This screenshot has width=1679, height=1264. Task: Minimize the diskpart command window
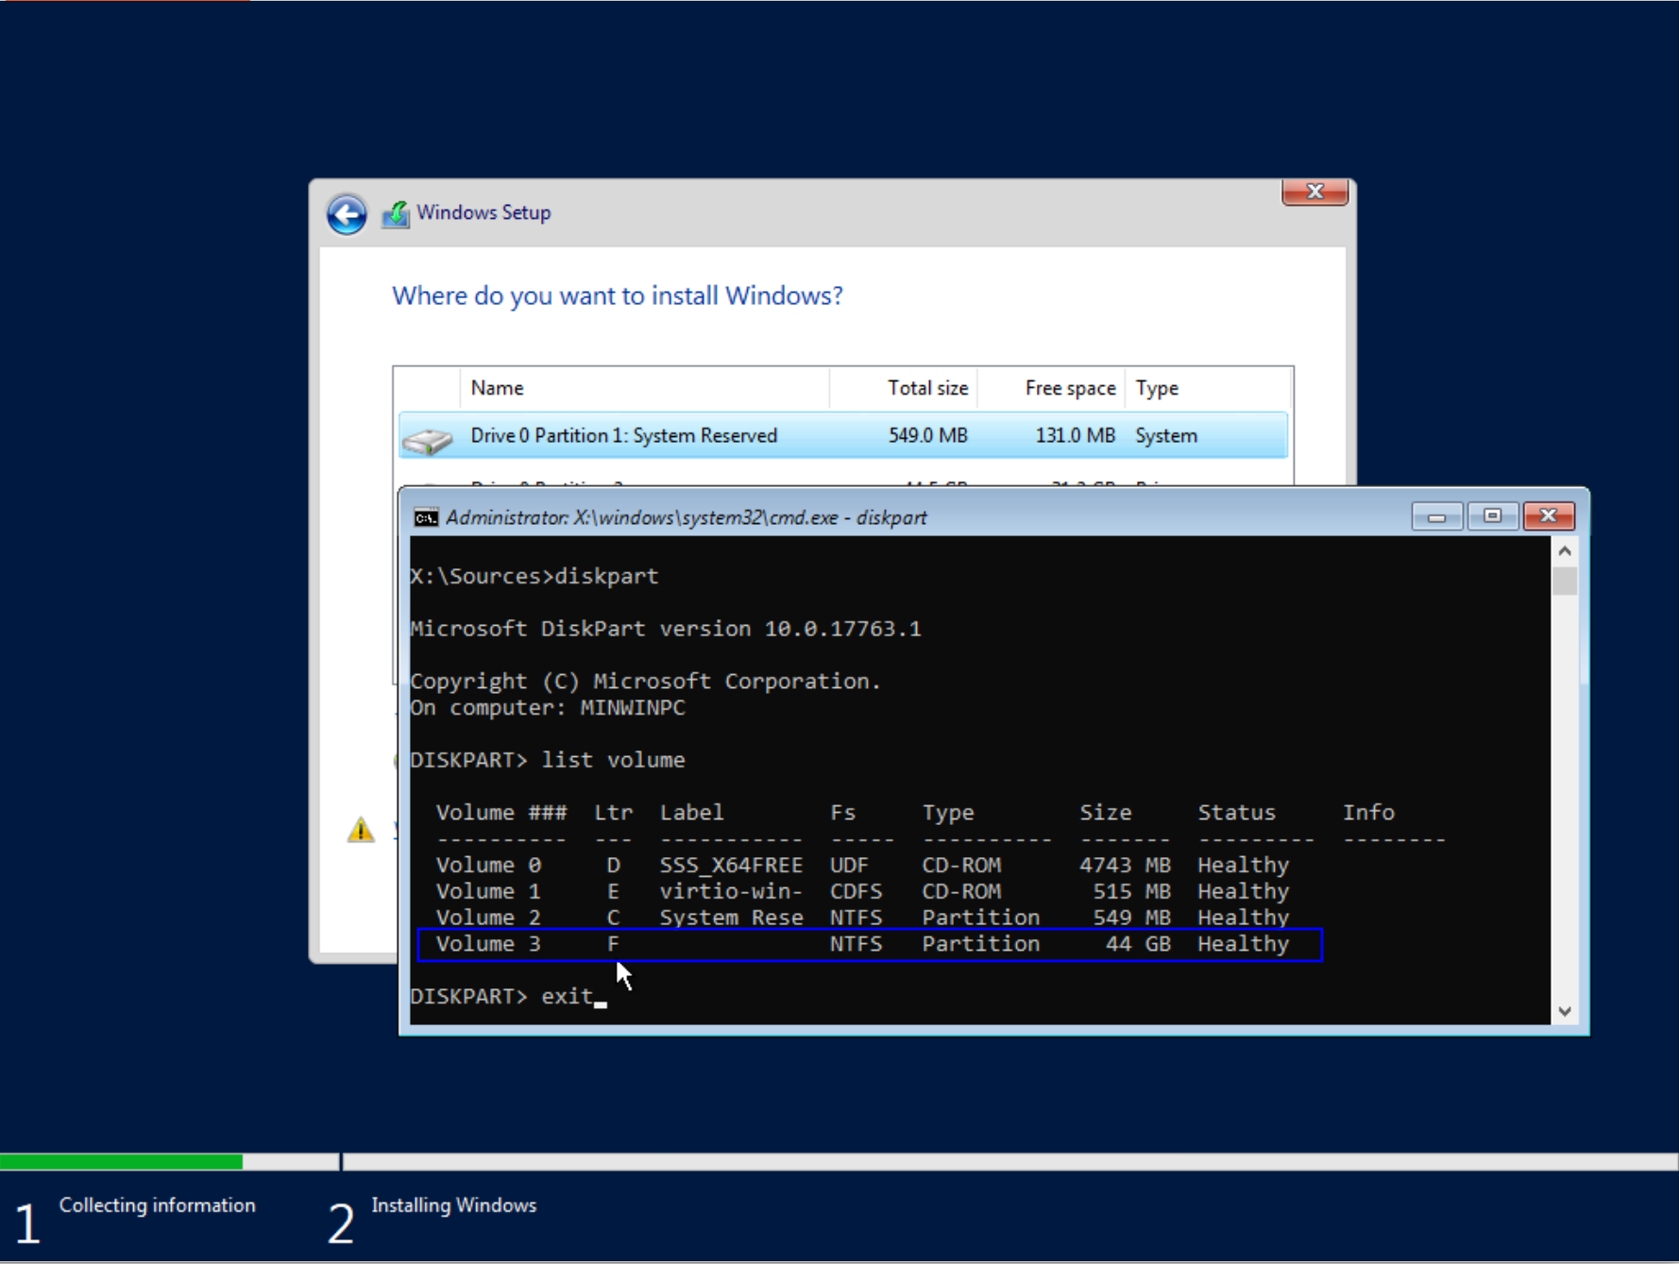pos(1436,516)
